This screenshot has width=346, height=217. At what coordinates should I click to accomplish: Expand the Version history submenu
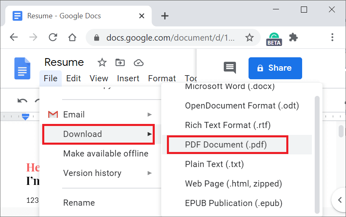point(98,173)
